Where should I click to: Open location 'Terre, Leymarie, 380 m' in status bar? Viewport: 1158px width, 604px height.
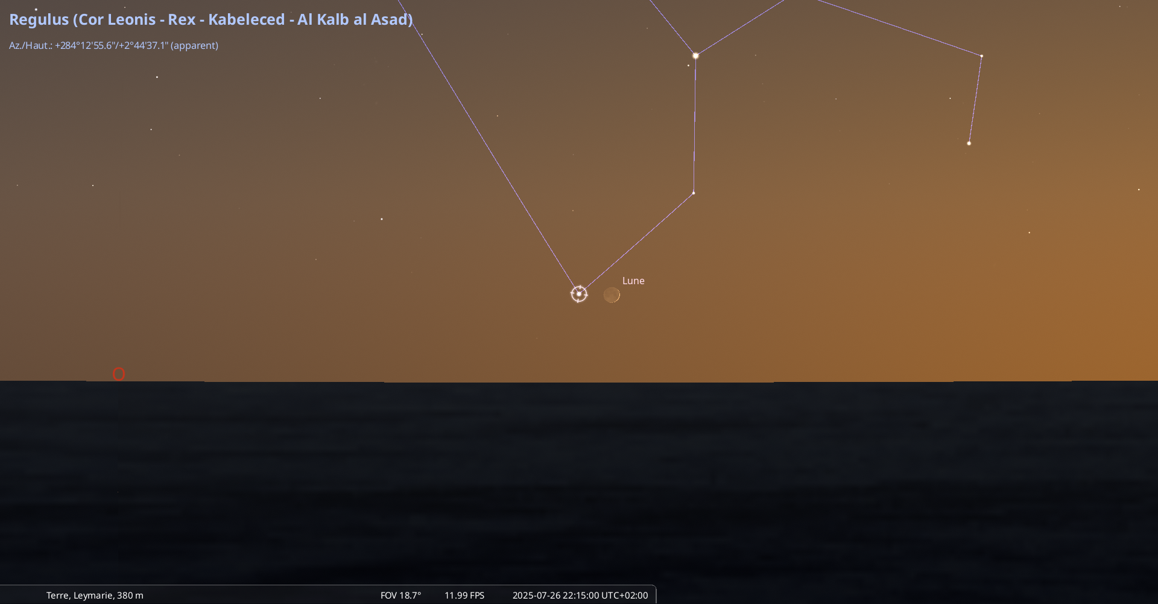(x=95, y=595)
